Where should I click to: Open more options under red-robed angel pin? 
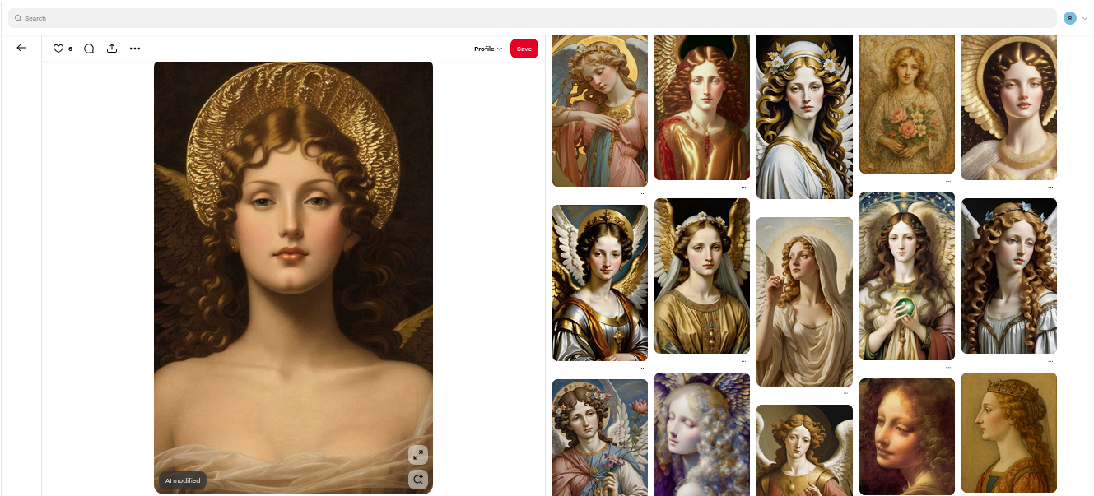tap(743, 188)
